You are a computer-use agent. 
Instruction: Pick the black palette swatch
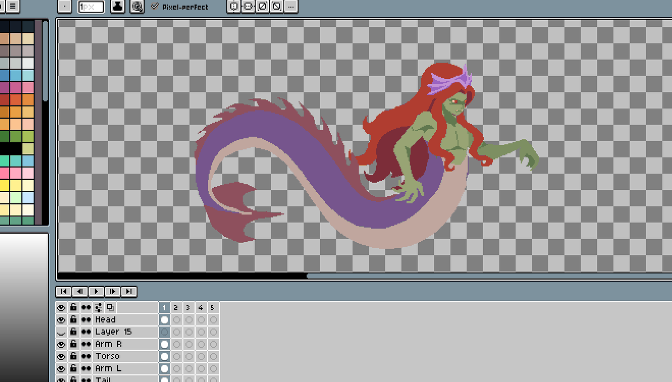pyautogui.click(x=11, y=148)
